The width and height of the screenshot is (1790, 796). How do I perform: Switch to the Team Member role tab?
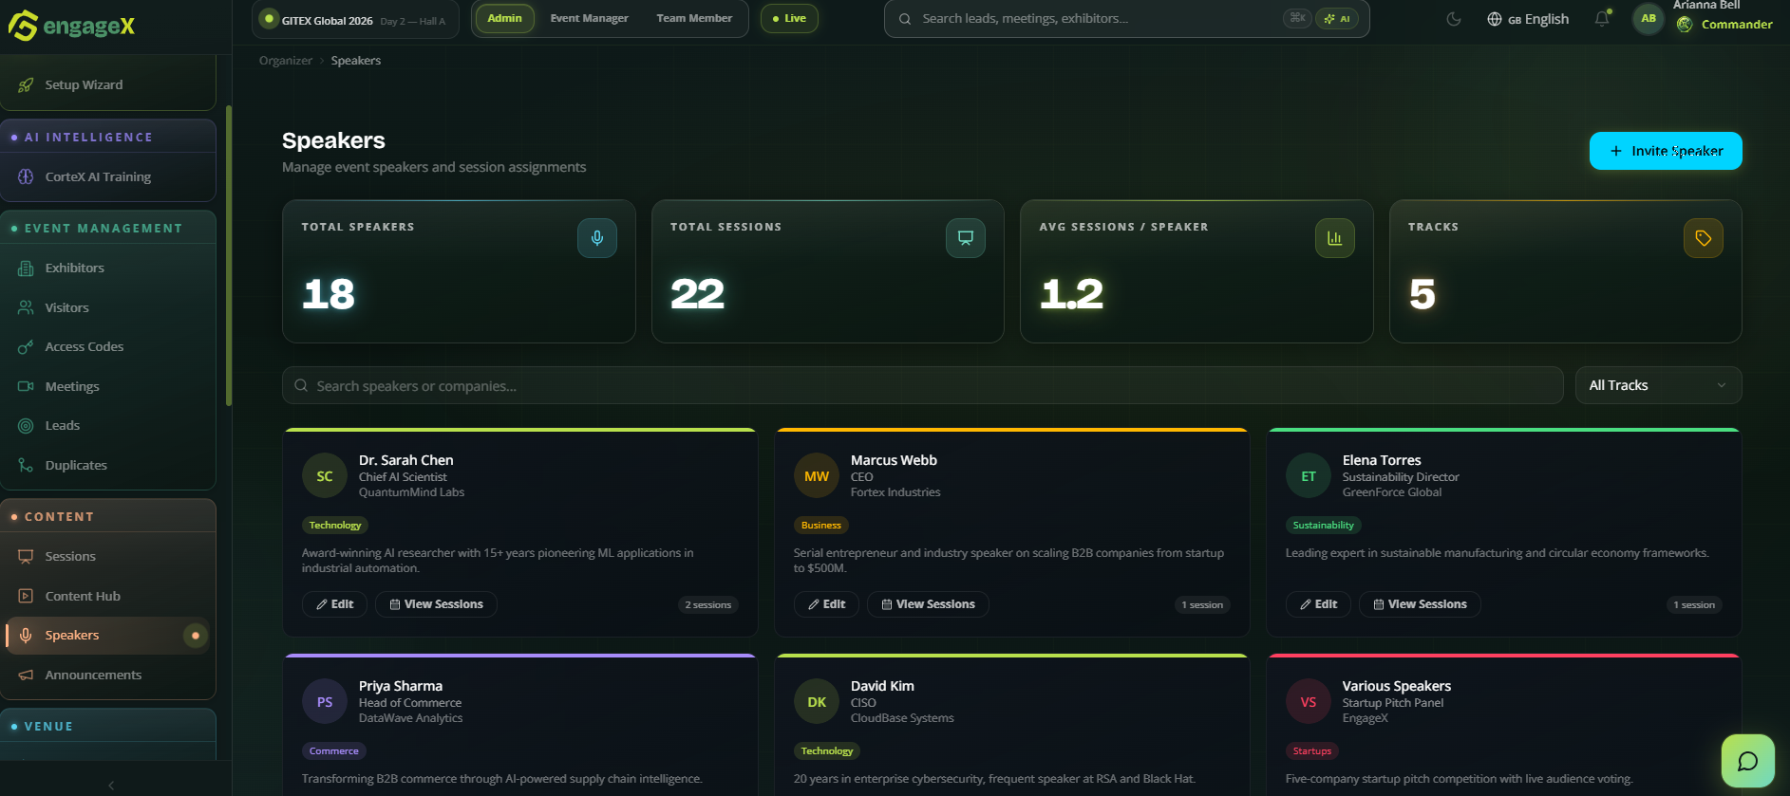pos(694,18)
